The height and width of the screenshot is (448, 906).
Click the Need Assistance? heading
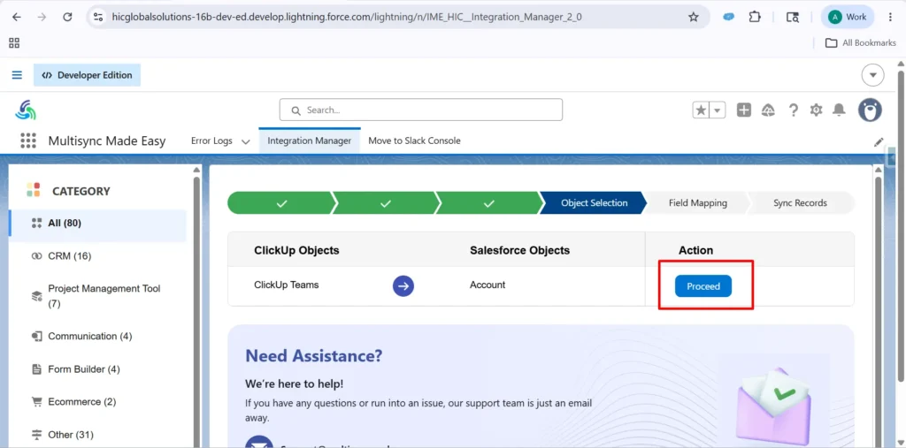point(314,355)
